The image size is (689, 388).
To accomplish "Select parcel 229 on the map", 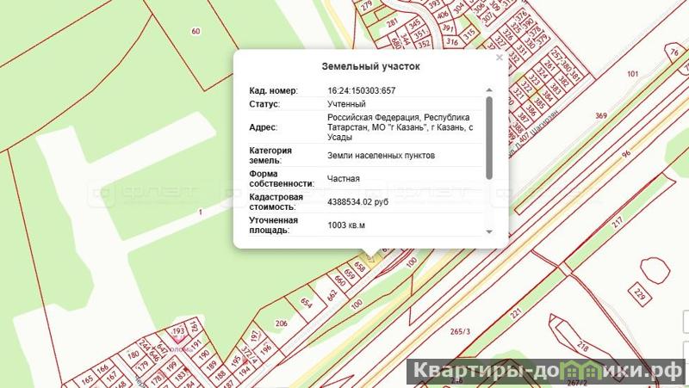I will 638,294.
